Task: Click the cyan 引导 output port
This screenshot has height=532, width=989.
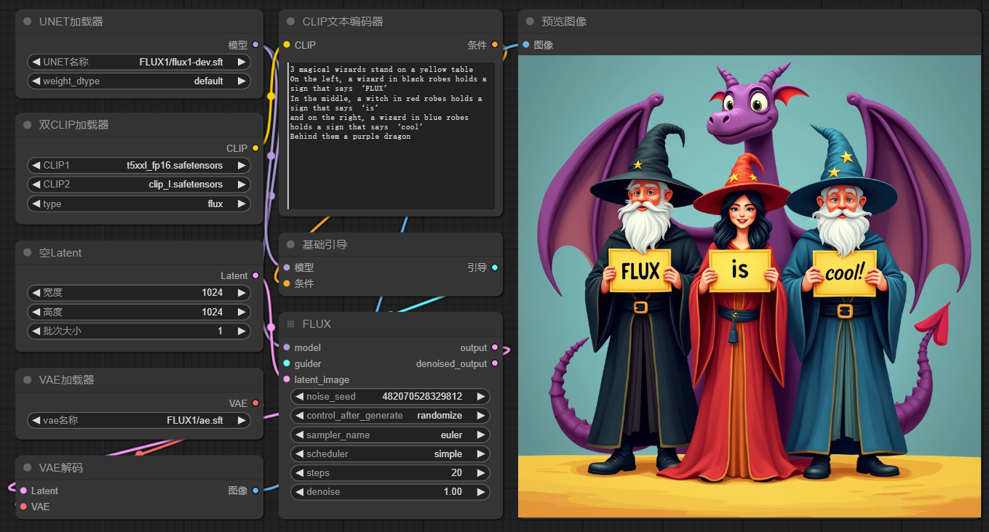Action: pyautogui.click(x=495, y=268)
